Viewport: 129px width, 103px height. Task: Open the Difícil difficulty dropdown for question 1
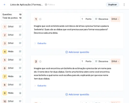pos(115,19)
